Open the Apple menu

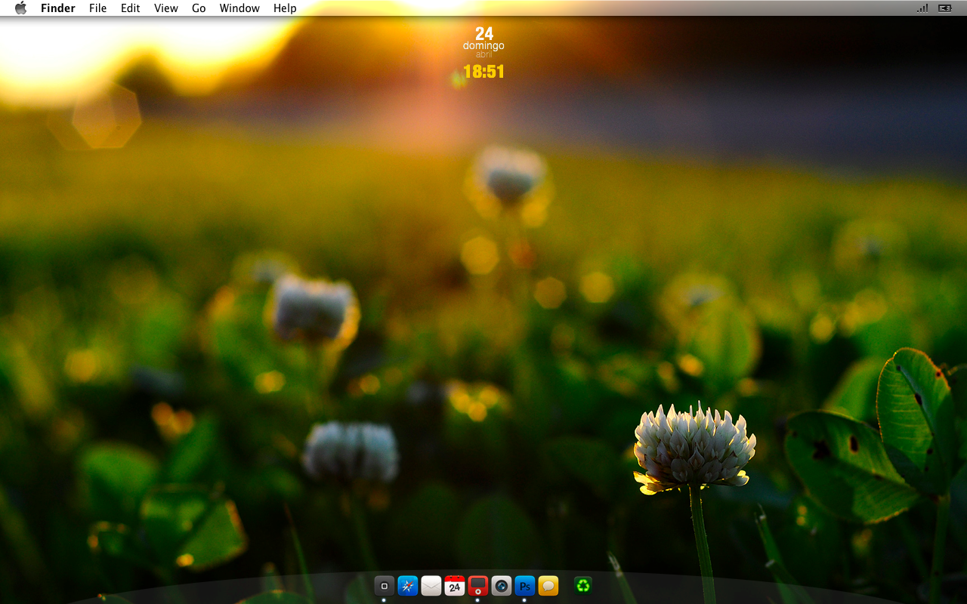[20, 8]
